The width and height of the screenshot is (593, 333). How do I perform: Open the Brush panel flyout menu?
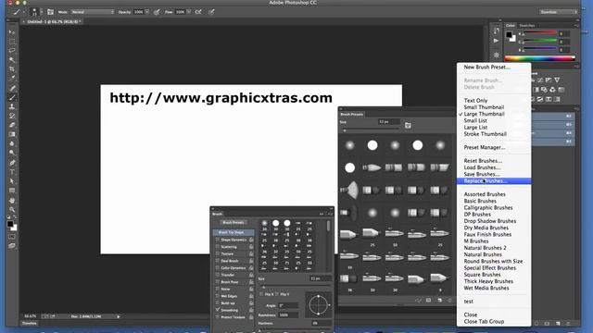(x=330, y=214)
